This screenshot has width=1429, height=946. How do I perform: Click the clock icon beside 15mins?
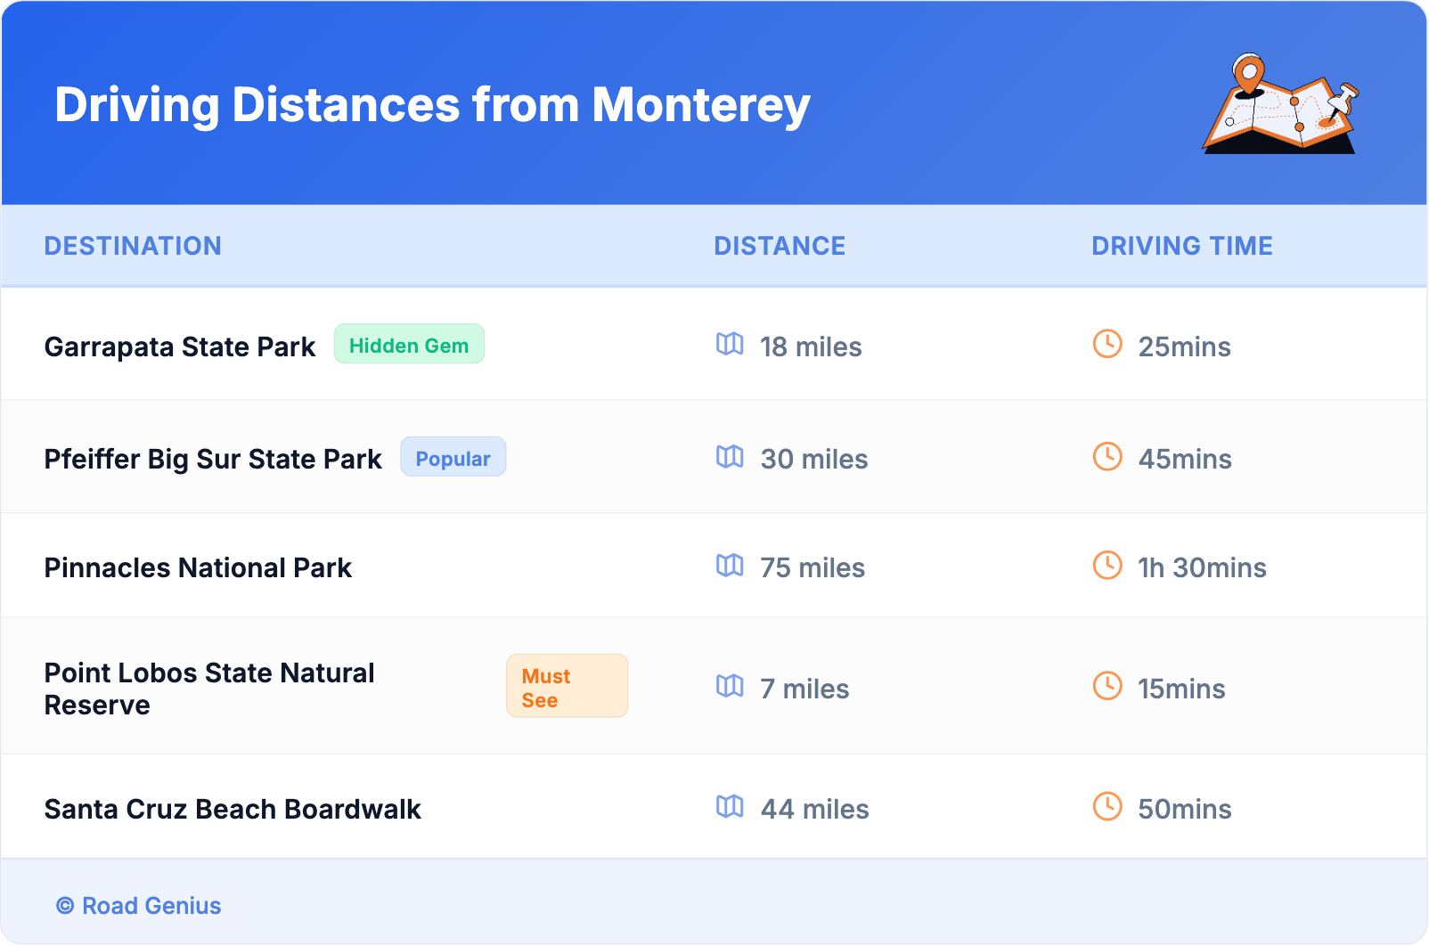(x=1107, y=686)
